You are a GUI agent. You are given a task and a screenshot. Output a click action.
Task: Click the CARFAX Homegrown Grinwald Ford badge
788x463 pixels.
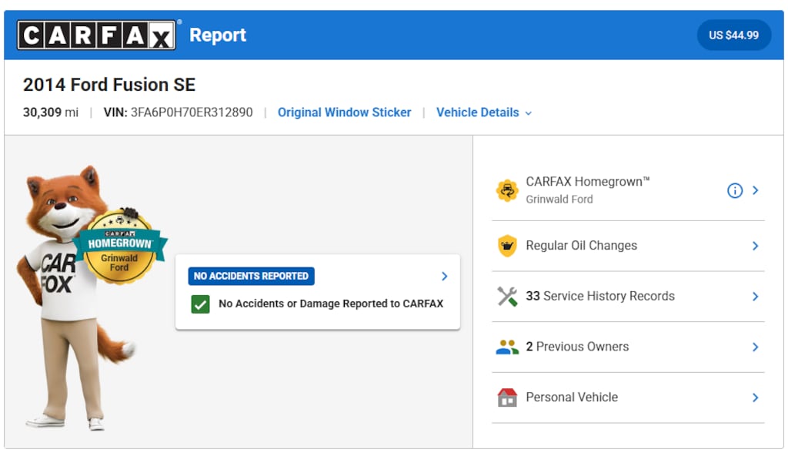[x=119, y=247]
